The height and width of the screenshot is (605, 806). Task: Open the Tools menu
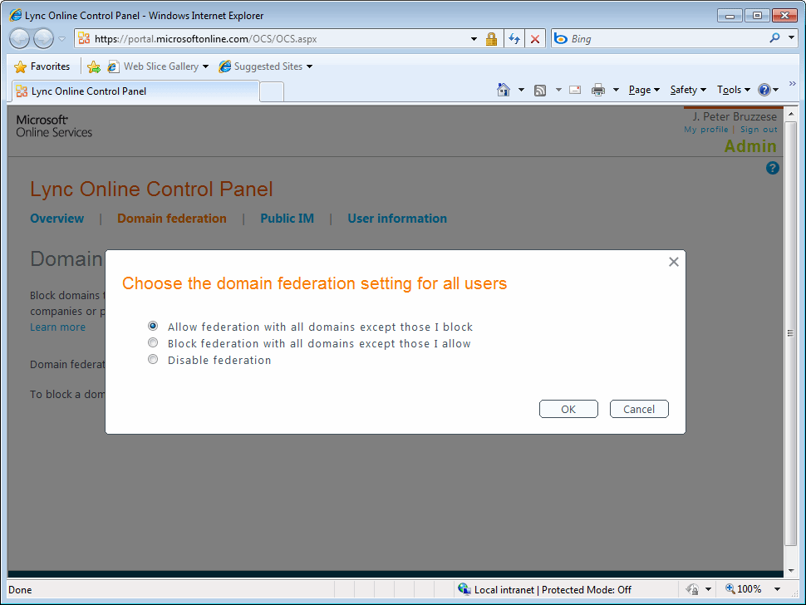(x=734, y=90)
